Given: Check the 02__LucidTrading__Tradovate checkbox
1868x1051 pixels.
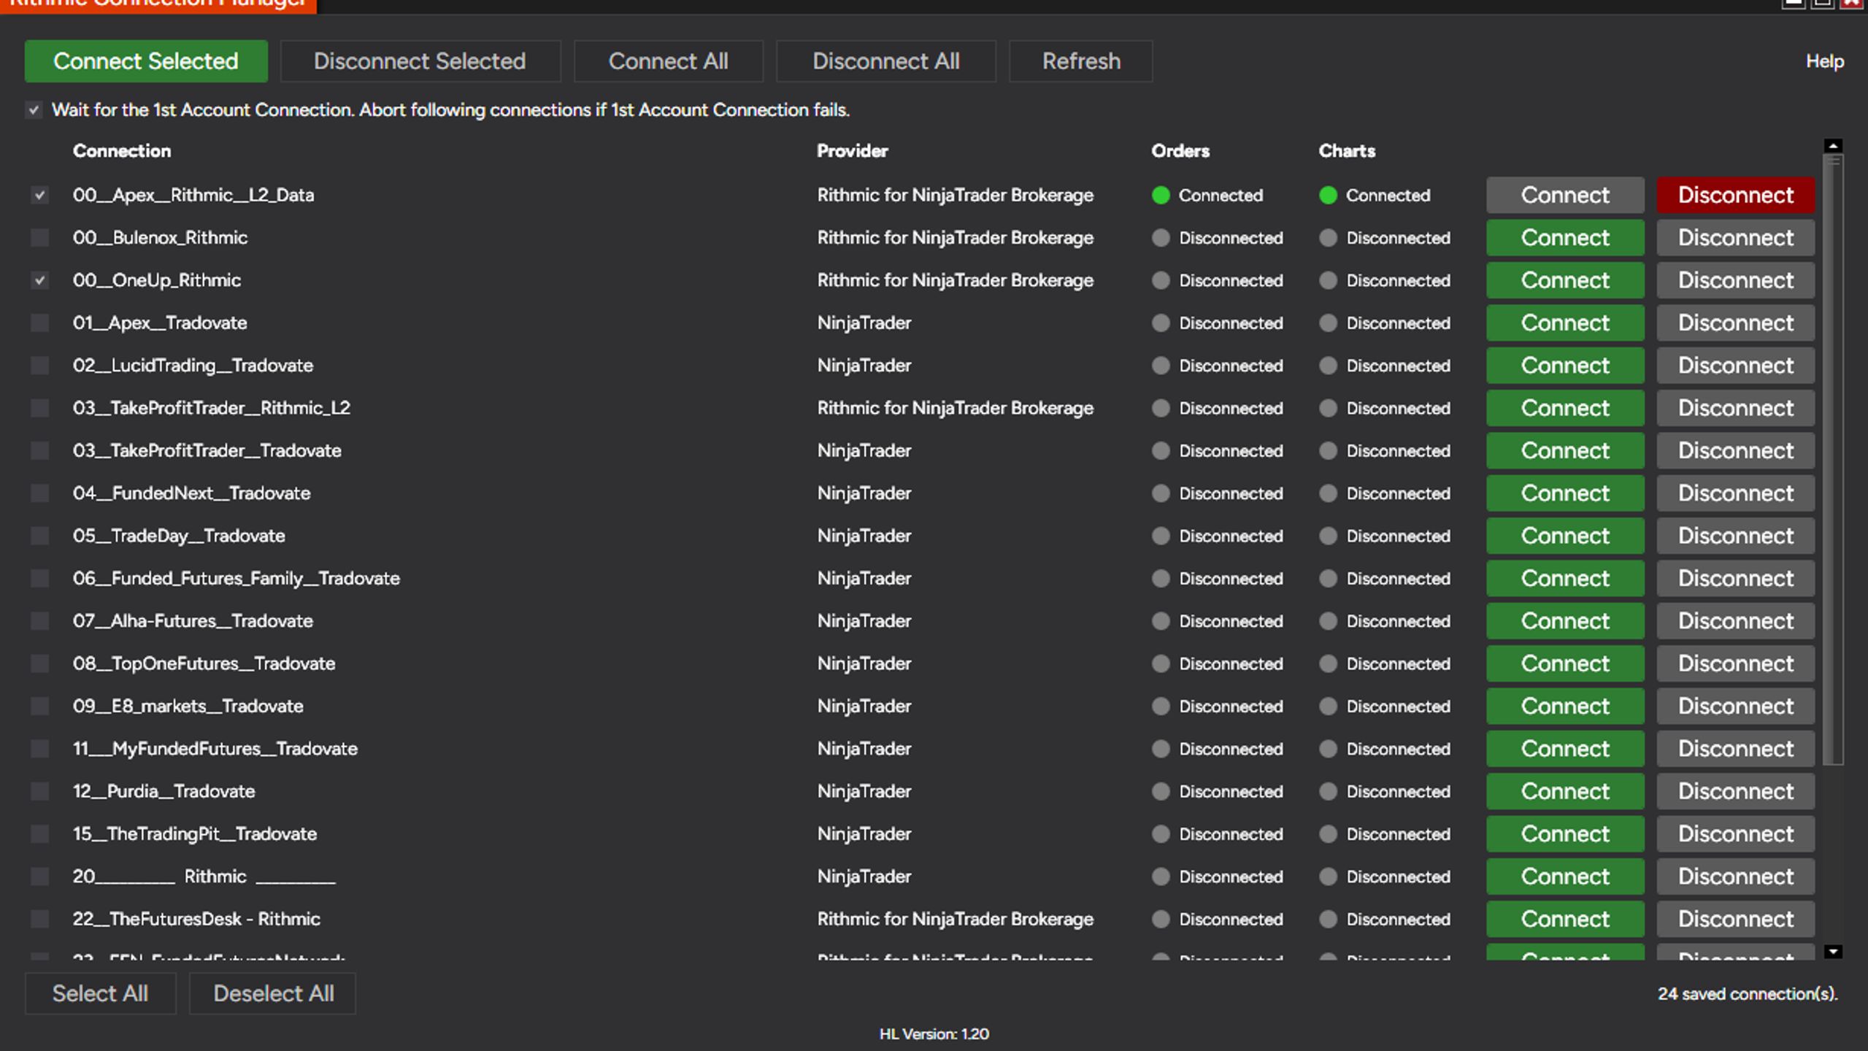Looking at the screenshot, I should pyautogui.click(x=39, y=366).
